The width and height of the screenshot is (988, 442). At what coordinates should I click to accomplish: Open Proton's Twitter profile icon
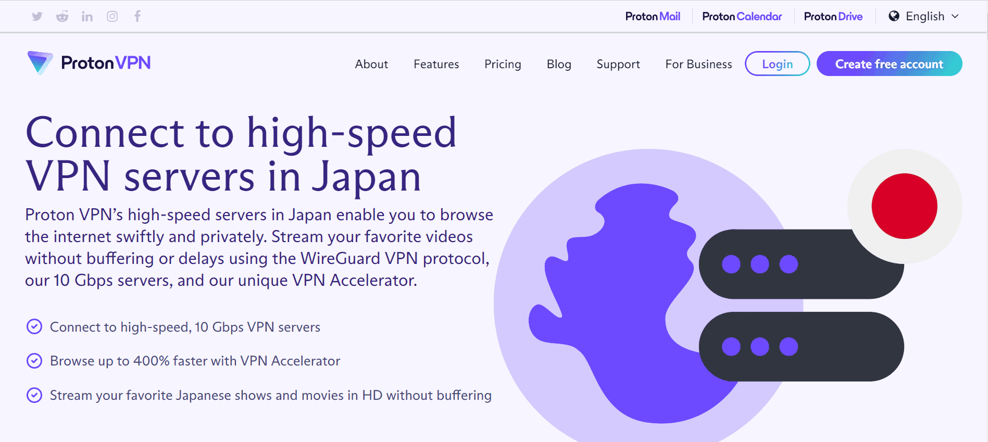click(x=37, y=16)
